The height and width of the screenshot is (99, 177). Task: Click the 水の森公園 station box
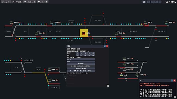[x=133, y=31]
